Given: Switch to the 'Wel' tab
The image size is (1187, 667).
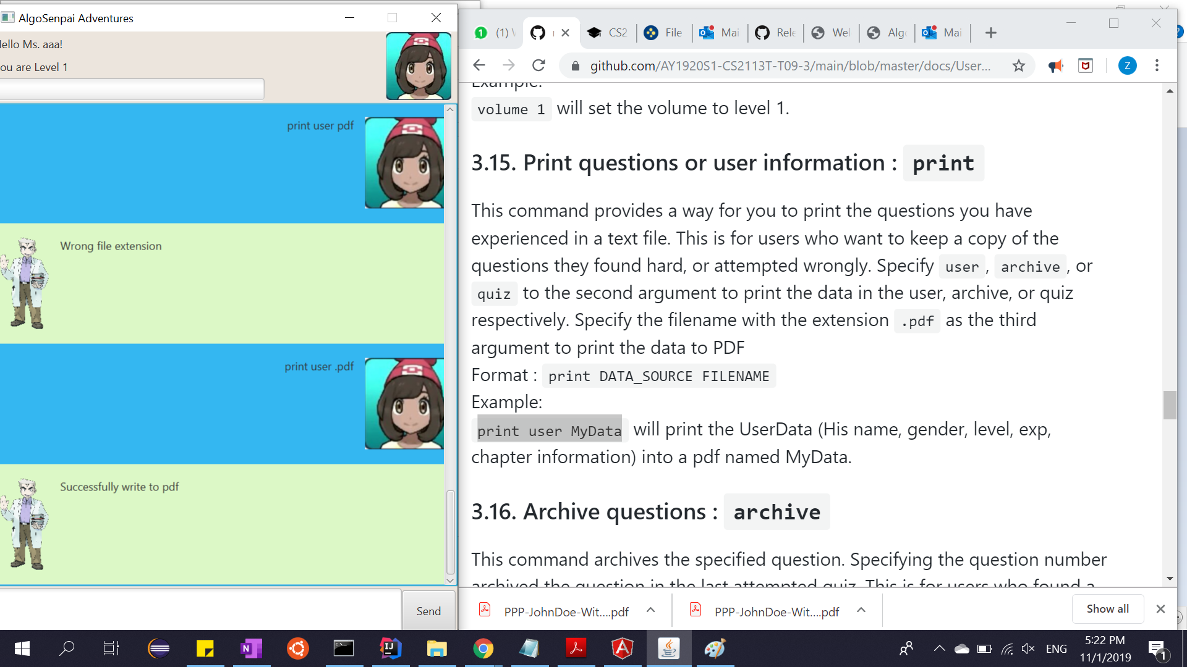Looking at the screenshot, I should point(831,33).
